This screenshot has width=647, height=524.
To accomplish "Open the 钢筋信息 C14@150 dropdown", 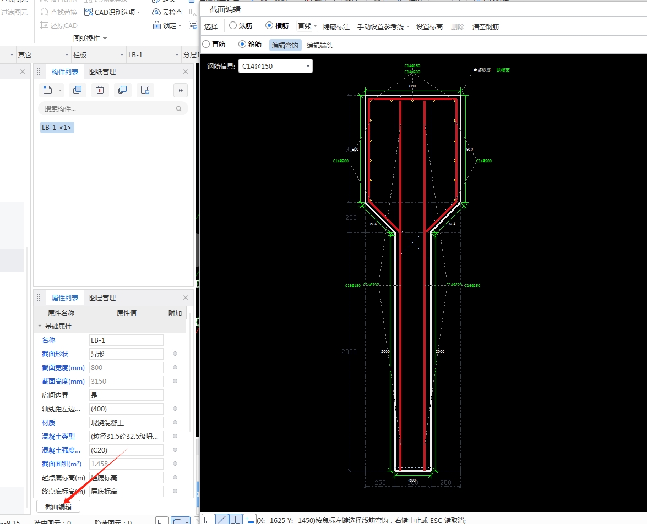I will (308, 67).
